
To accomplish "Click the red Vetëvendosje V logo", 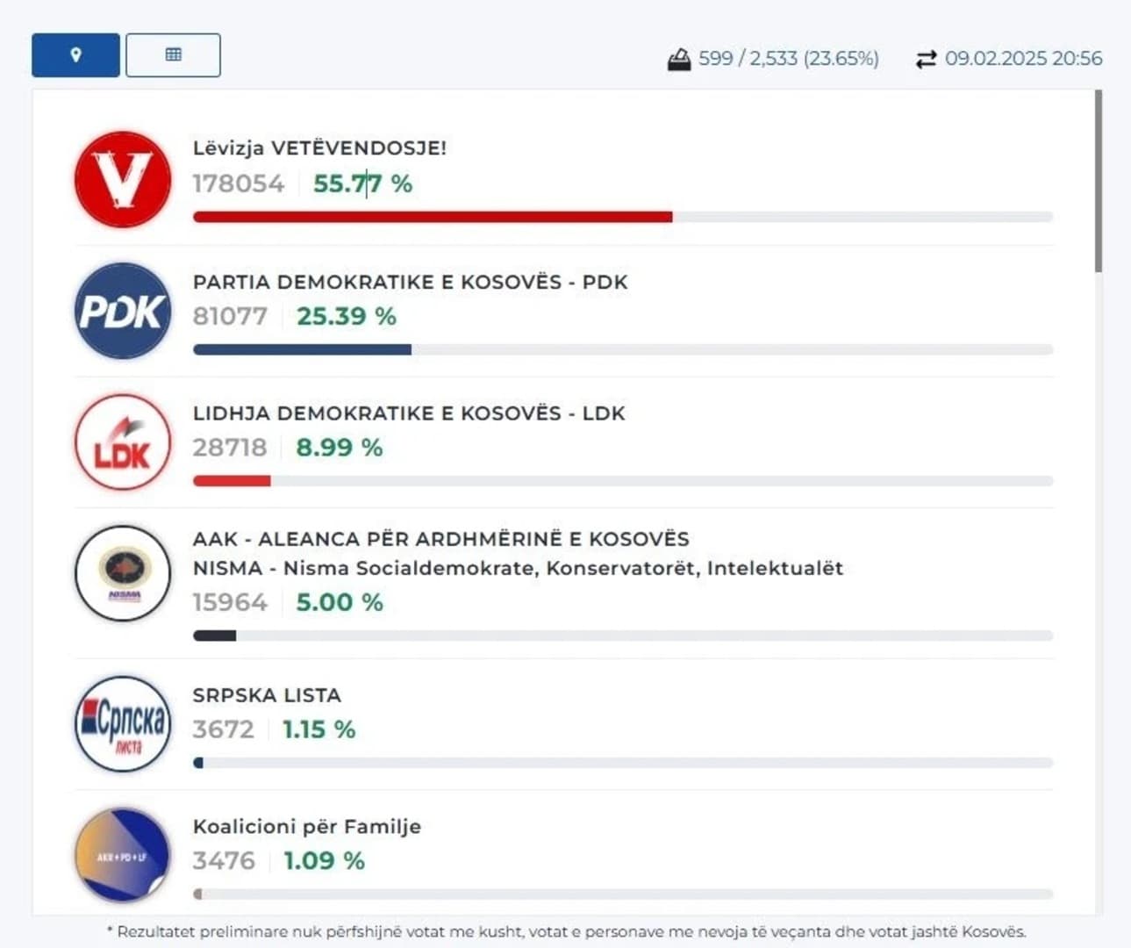I will click(x=122, y=179).
